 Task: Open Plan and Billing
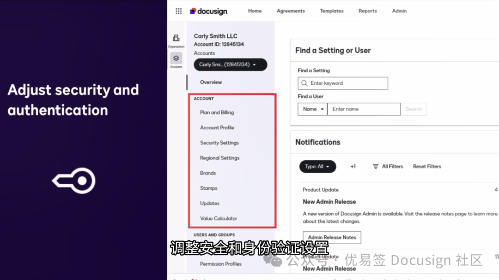217,112
